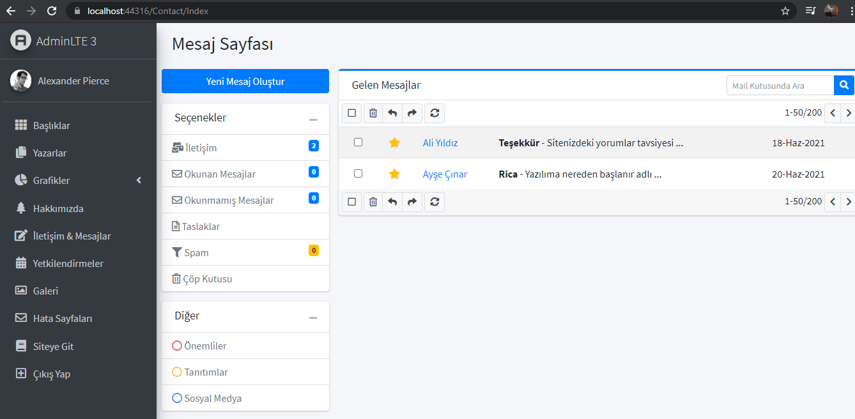Click the Başlıklar grid icon in sidebar
Viewport: 855px width, 419px height.
point(21,125)
